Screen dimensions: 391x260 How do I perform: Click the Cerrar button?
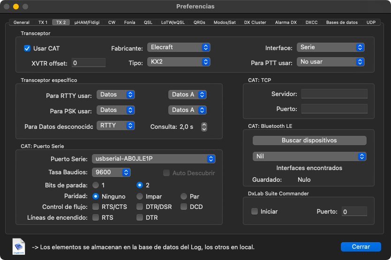361,247
